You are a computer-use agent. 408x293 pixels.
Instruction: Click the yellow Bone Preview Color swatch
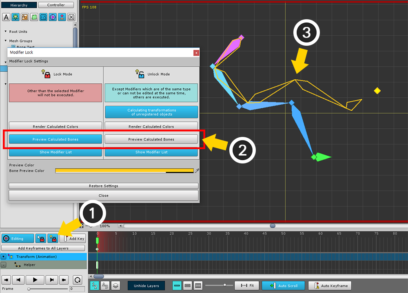coord(124,171)
